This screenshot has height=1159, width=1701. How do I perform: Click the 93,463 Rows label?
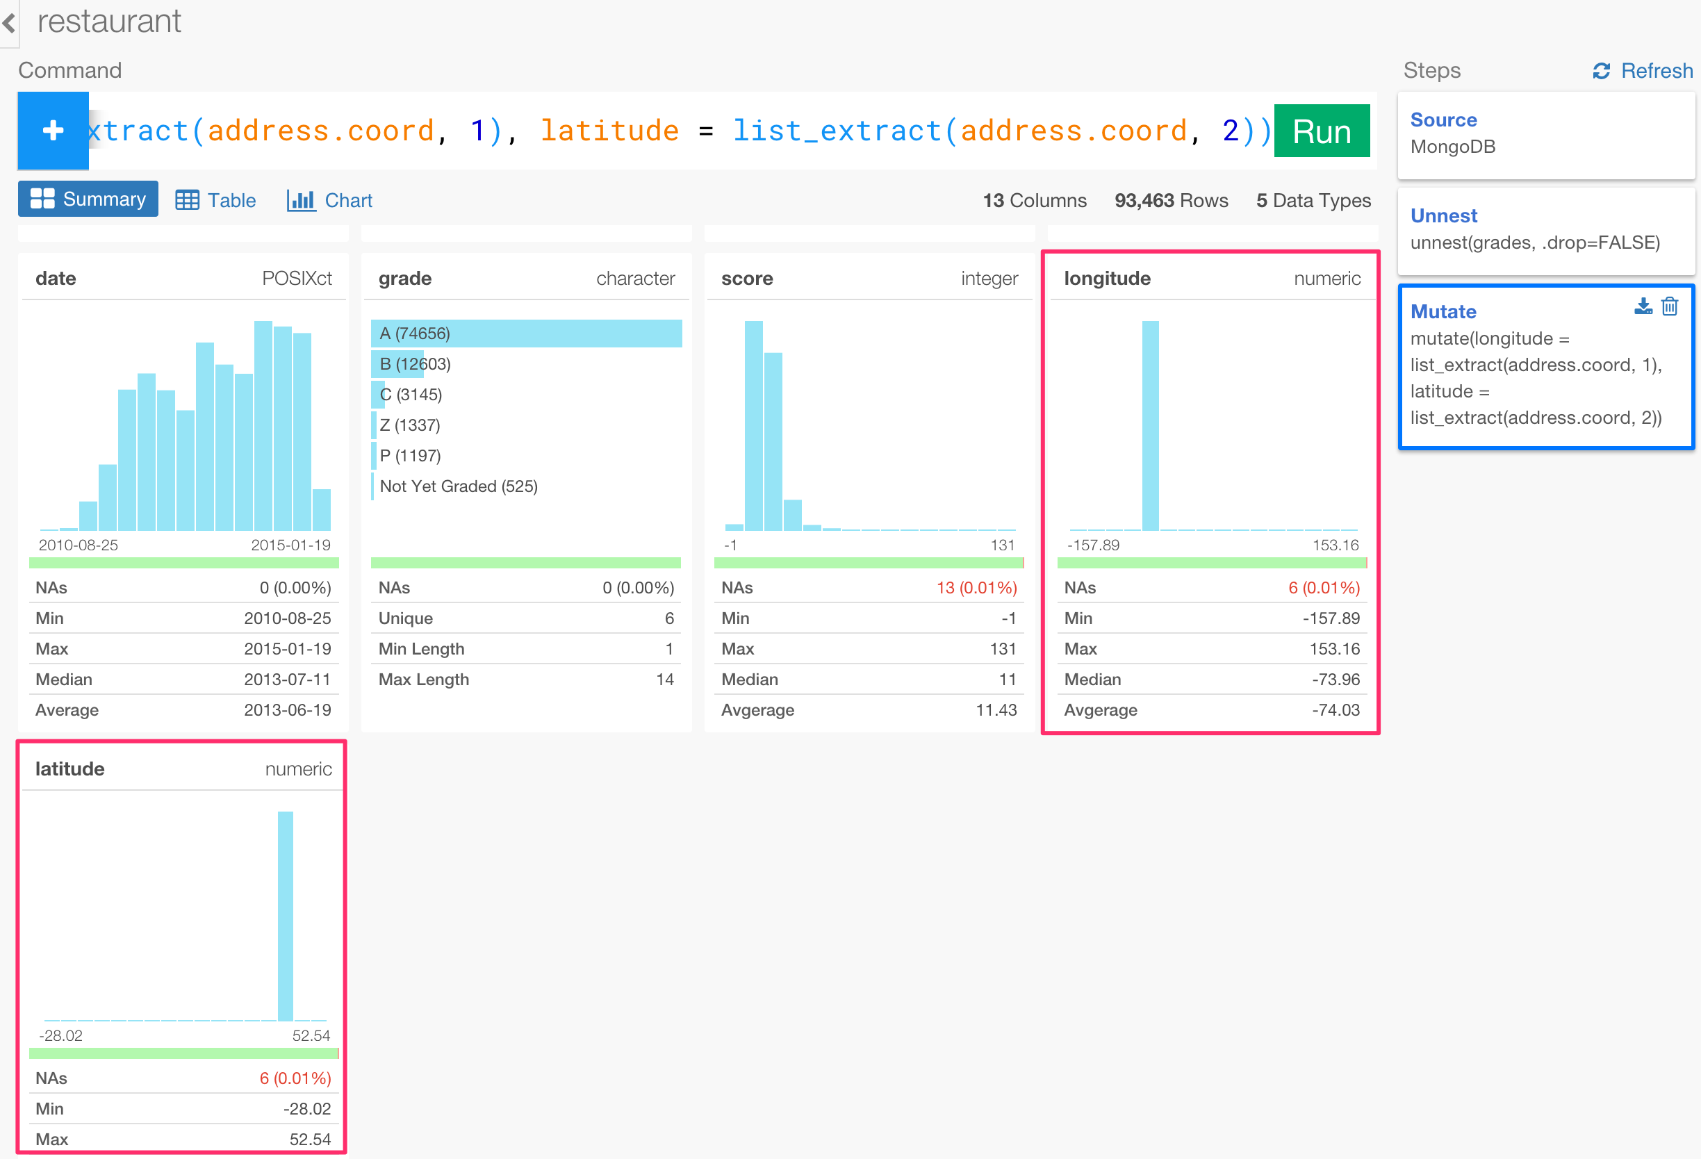[1171, 201]
